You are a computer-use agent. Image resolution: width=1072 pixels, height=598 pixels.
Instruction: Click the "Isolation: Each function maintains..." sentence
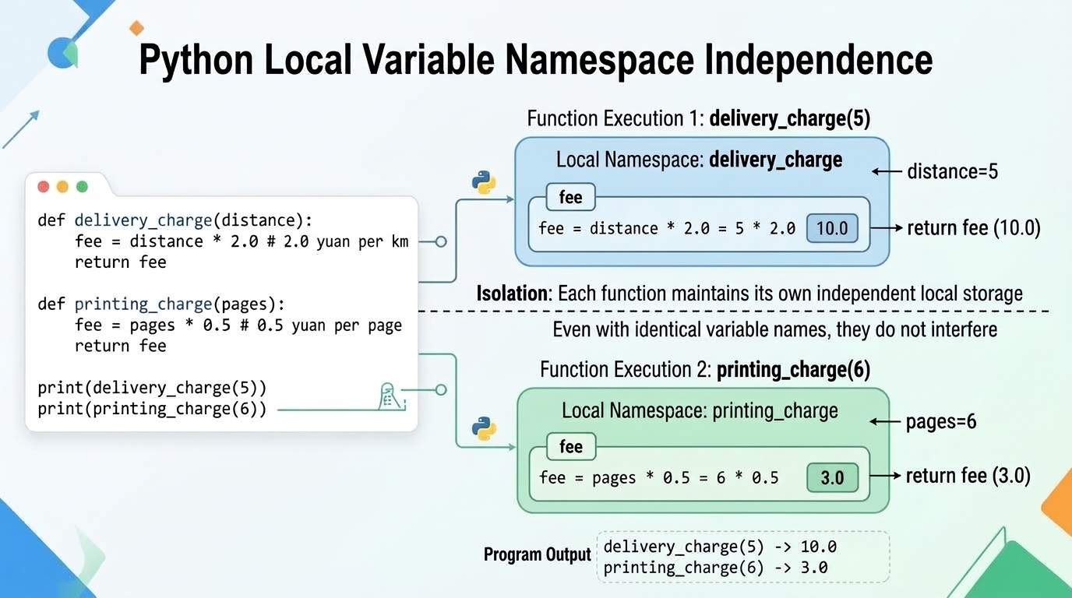point(749,294)
